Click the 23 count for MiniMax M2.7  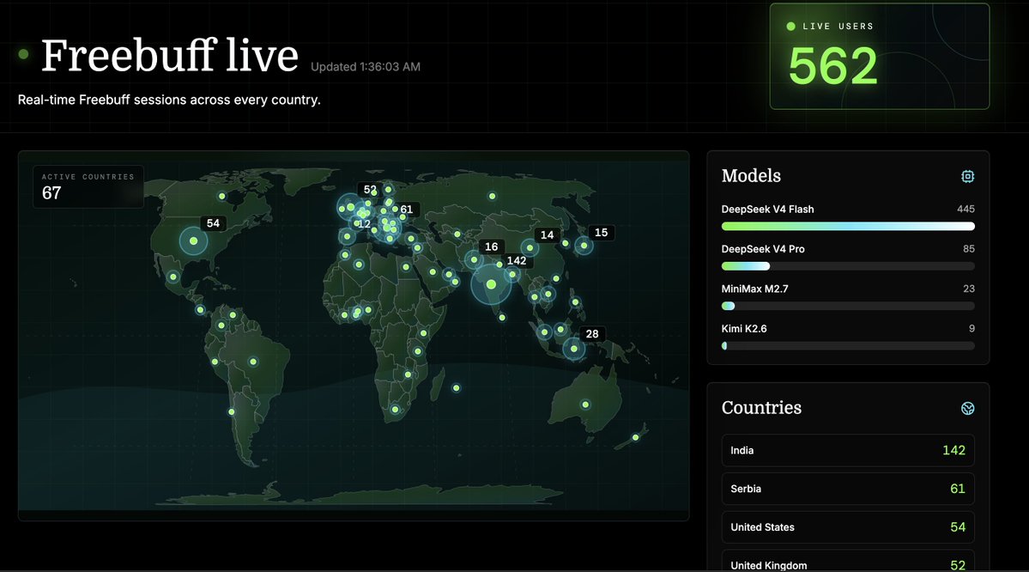(x=969, y=289)
